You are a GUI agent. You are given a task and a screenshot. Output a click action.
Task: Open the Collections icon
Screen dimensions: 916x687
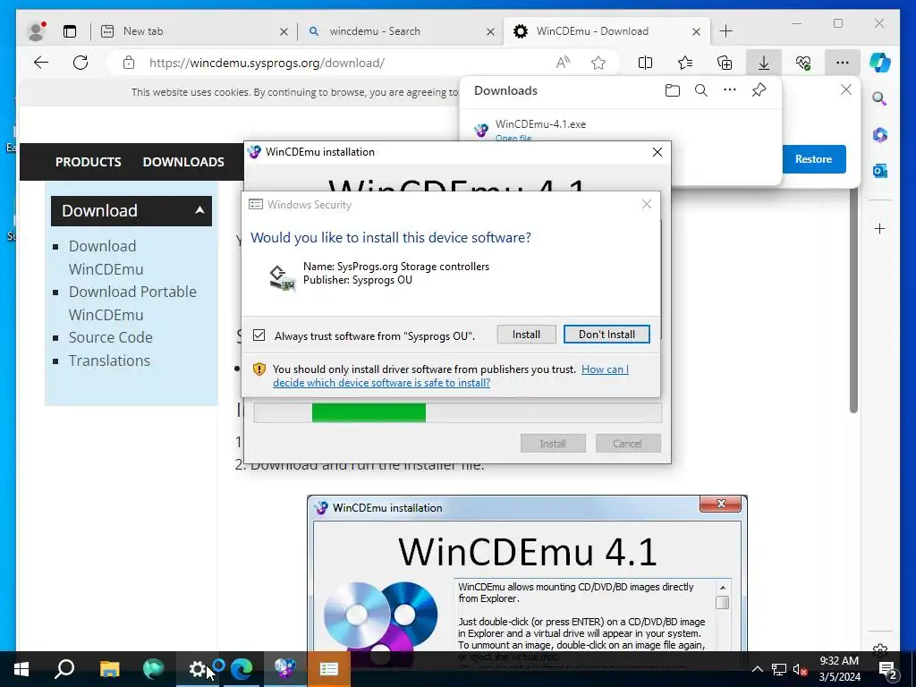click(725, 63)
